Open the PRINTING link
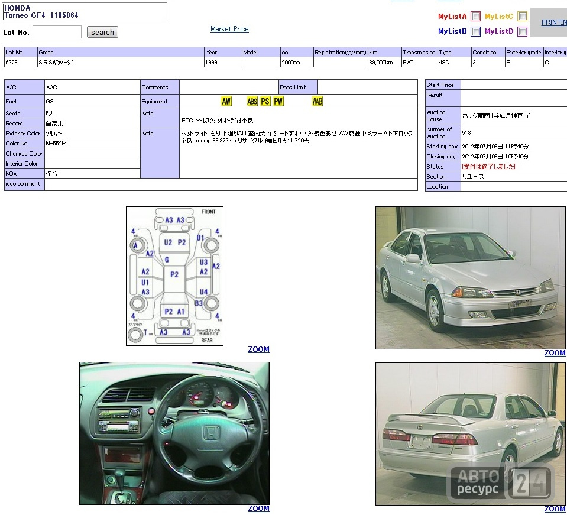 tap(554, 22)
